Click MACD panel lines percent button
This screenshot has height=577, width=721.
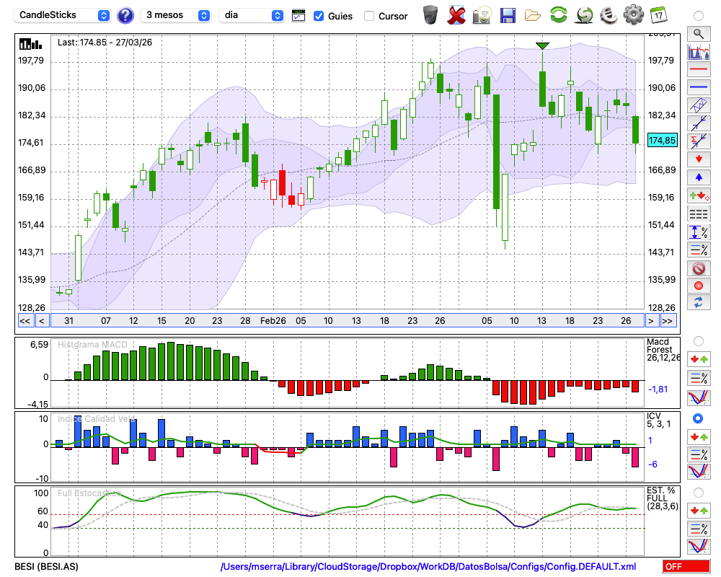point(699,379)
